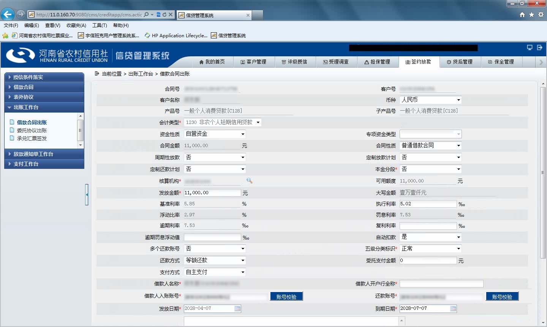The height and width of the screenshot is (327, 547).
Task: Open the 担保管理 tab
Action: [x=377, y=62]
